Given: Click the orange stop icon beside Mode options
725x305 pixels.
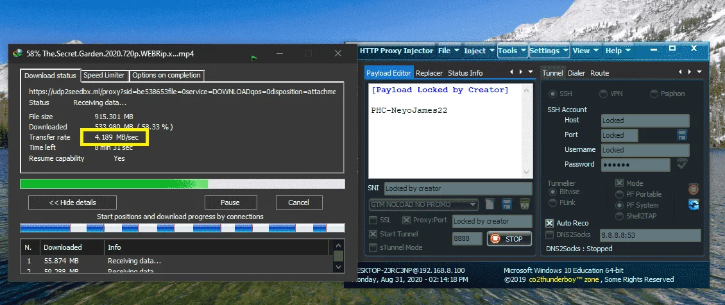Looking at the screenshot, I should [x=694, y=189].
